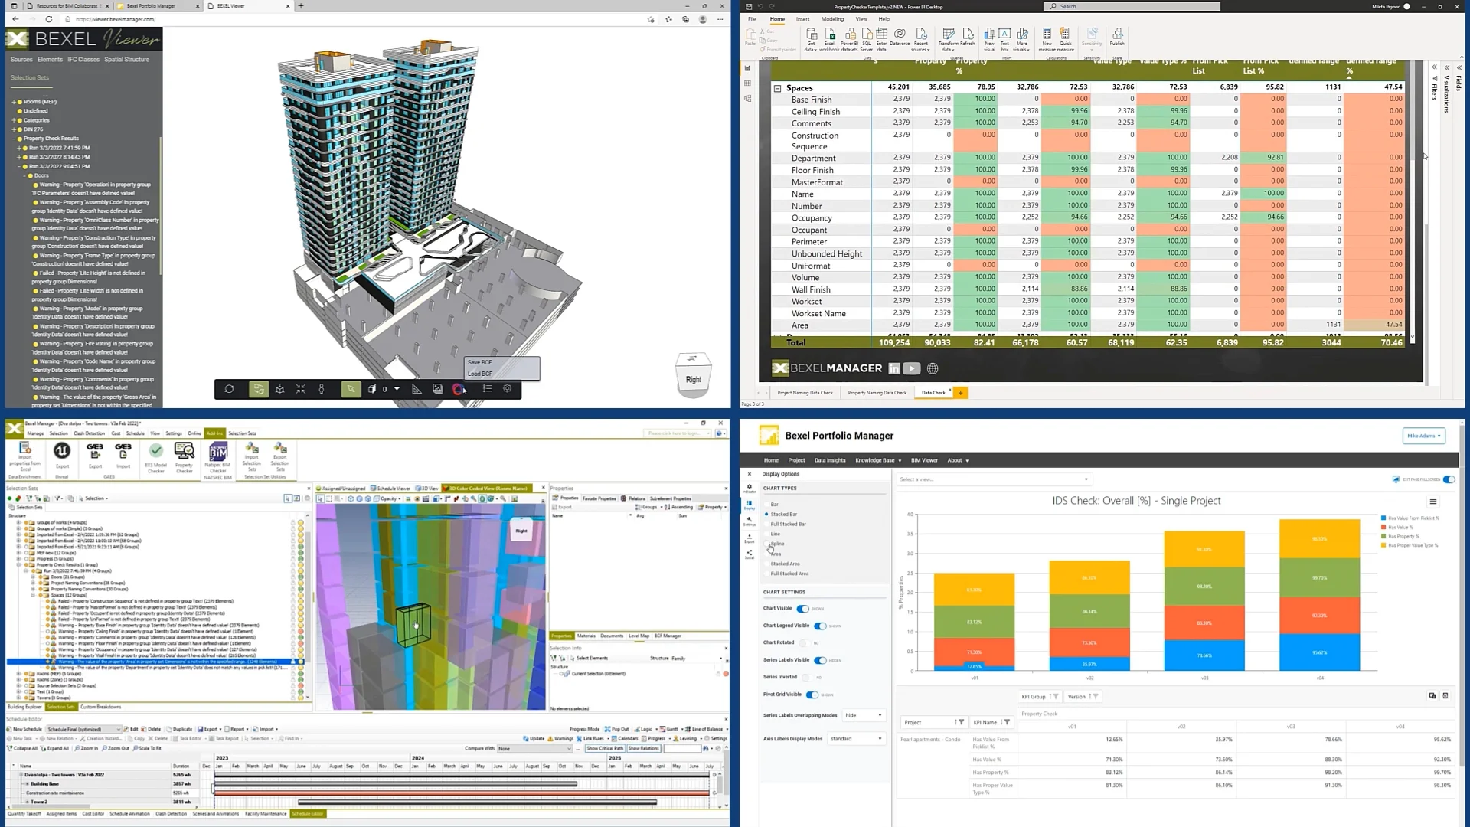Open the Property Checker add-in
1470x827 pixels.
(185, 453)
